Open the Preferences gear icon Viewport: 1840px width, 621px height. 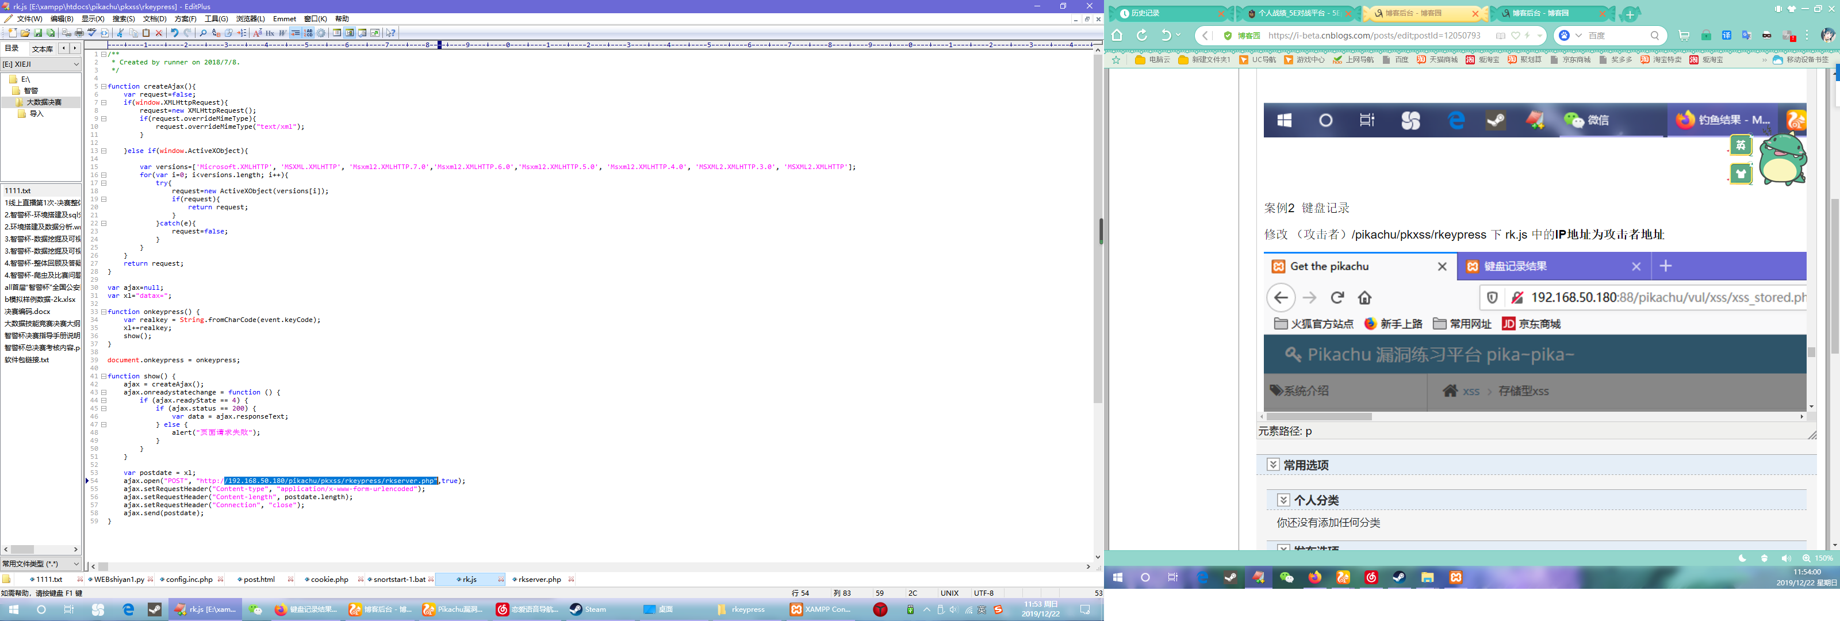tap(321, 33)
